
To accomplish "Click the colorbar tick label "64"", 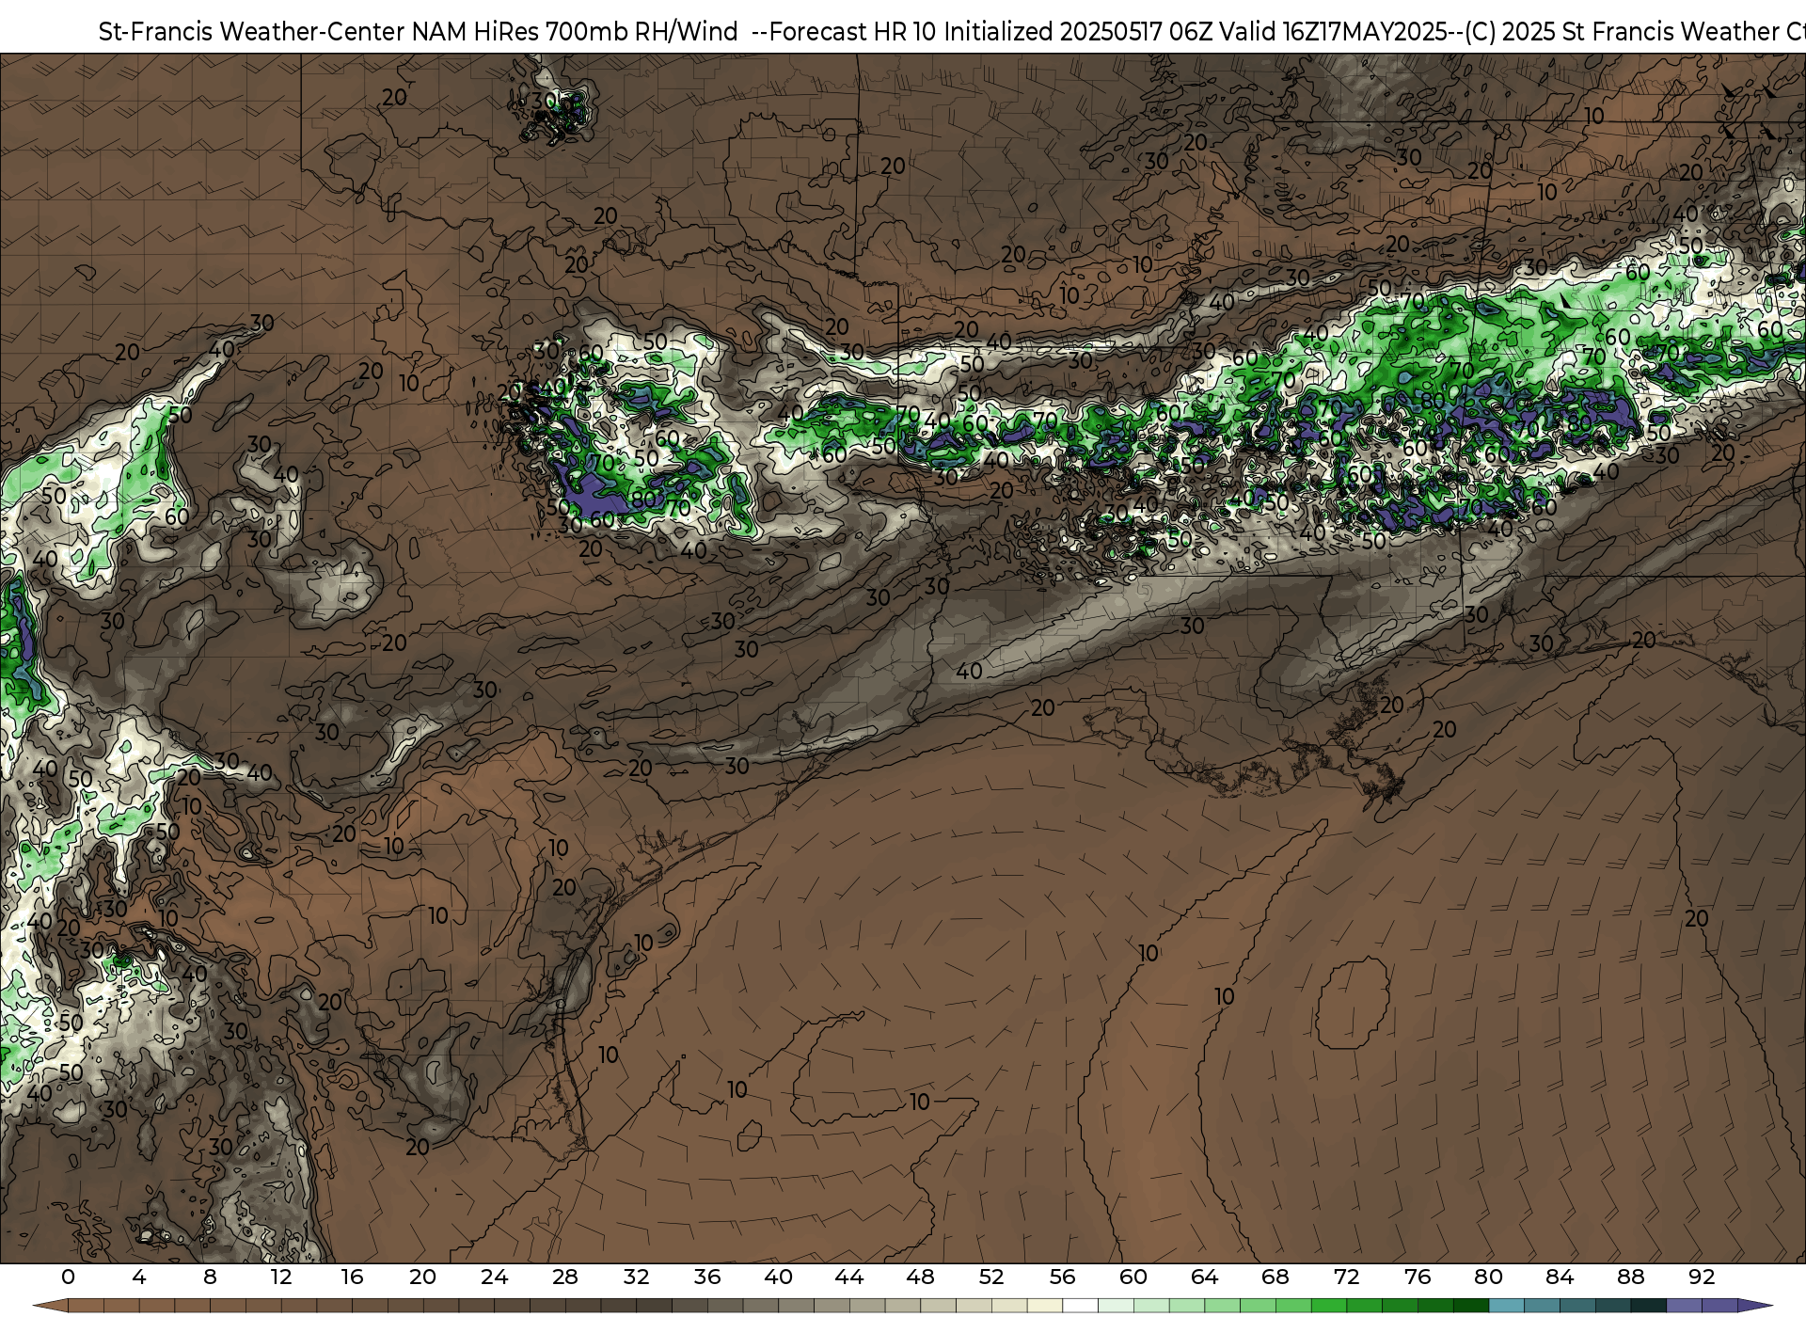I will click(1204, 1277).
